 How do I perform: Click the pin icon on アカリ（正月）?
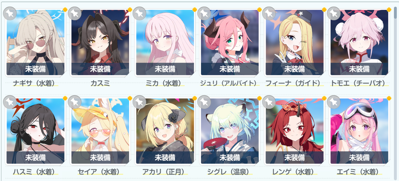coord(139,102)
